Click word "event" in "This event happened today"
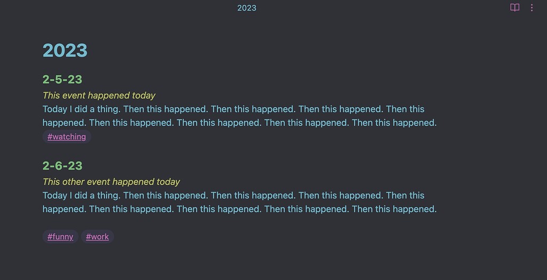 (74, 95)
